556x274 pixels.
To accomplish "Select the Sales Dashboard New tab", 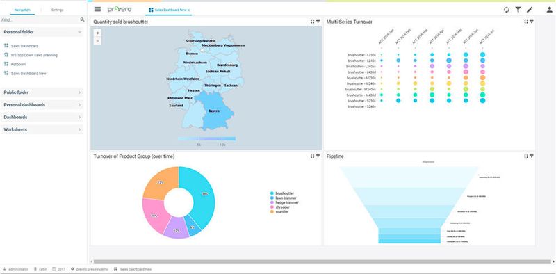I will (170, 10).
